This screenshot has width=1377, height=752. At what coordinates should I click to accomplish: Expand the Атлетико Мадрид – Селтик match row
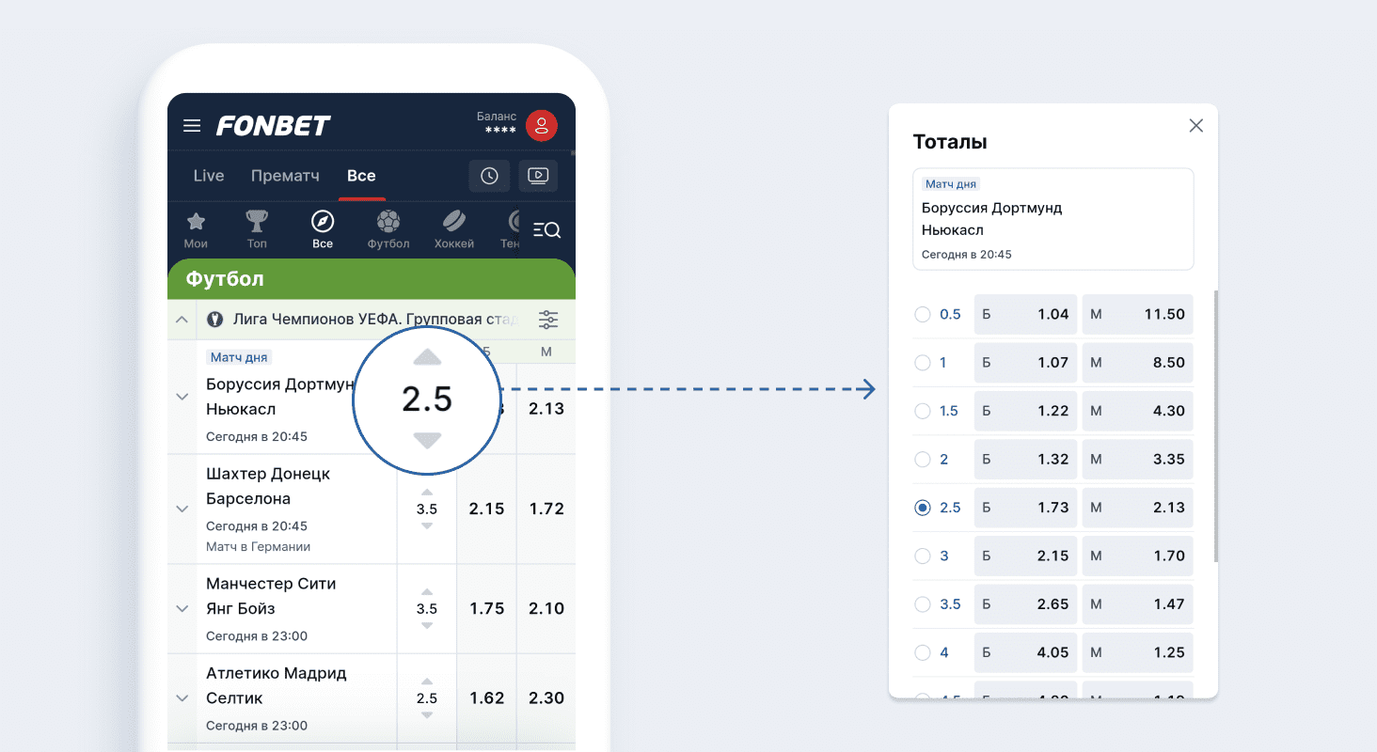pos(182,698)
